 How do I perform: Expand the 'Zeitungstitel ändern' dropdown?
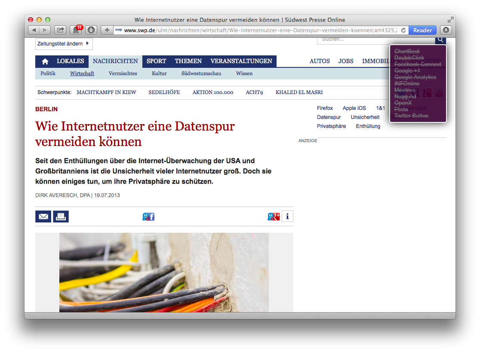click(64, 44)
